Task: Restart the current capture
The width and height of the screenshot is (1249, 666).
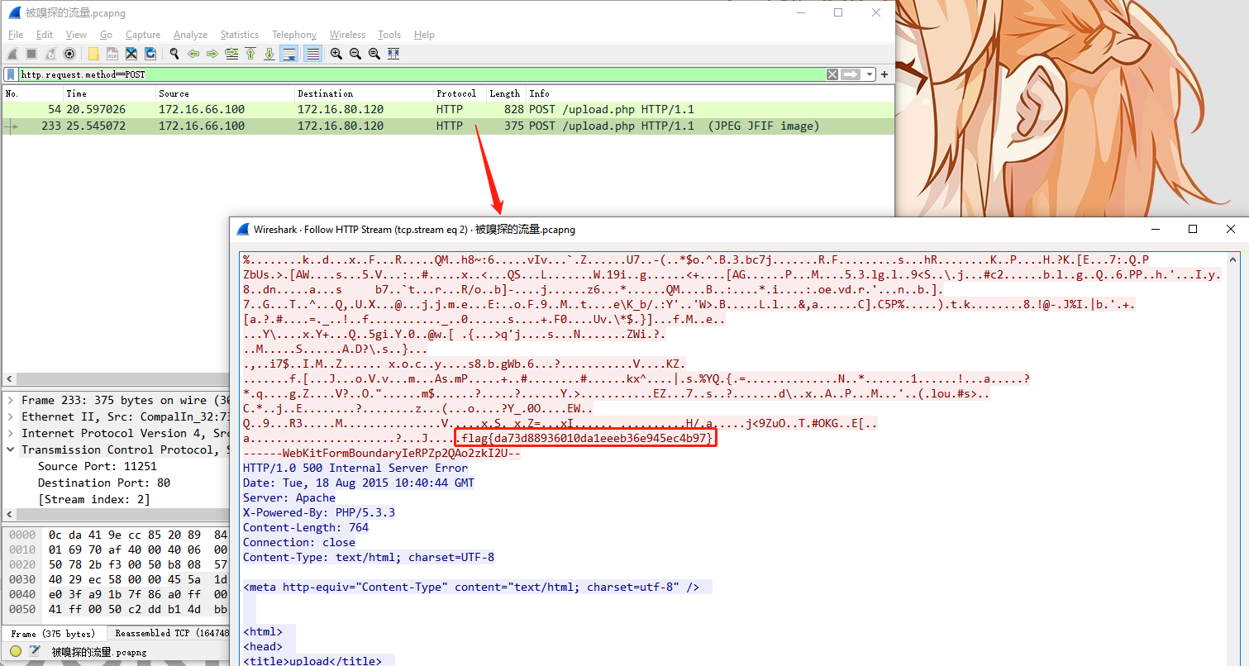Action: pos(51,54)
